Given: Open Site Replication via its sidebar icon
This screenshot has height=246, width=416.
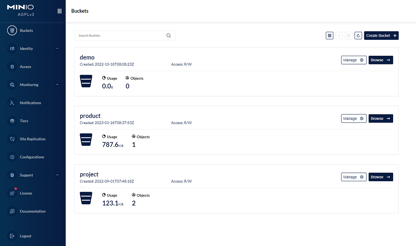Looking at the screenshot, I should click(x=12, y=139).
